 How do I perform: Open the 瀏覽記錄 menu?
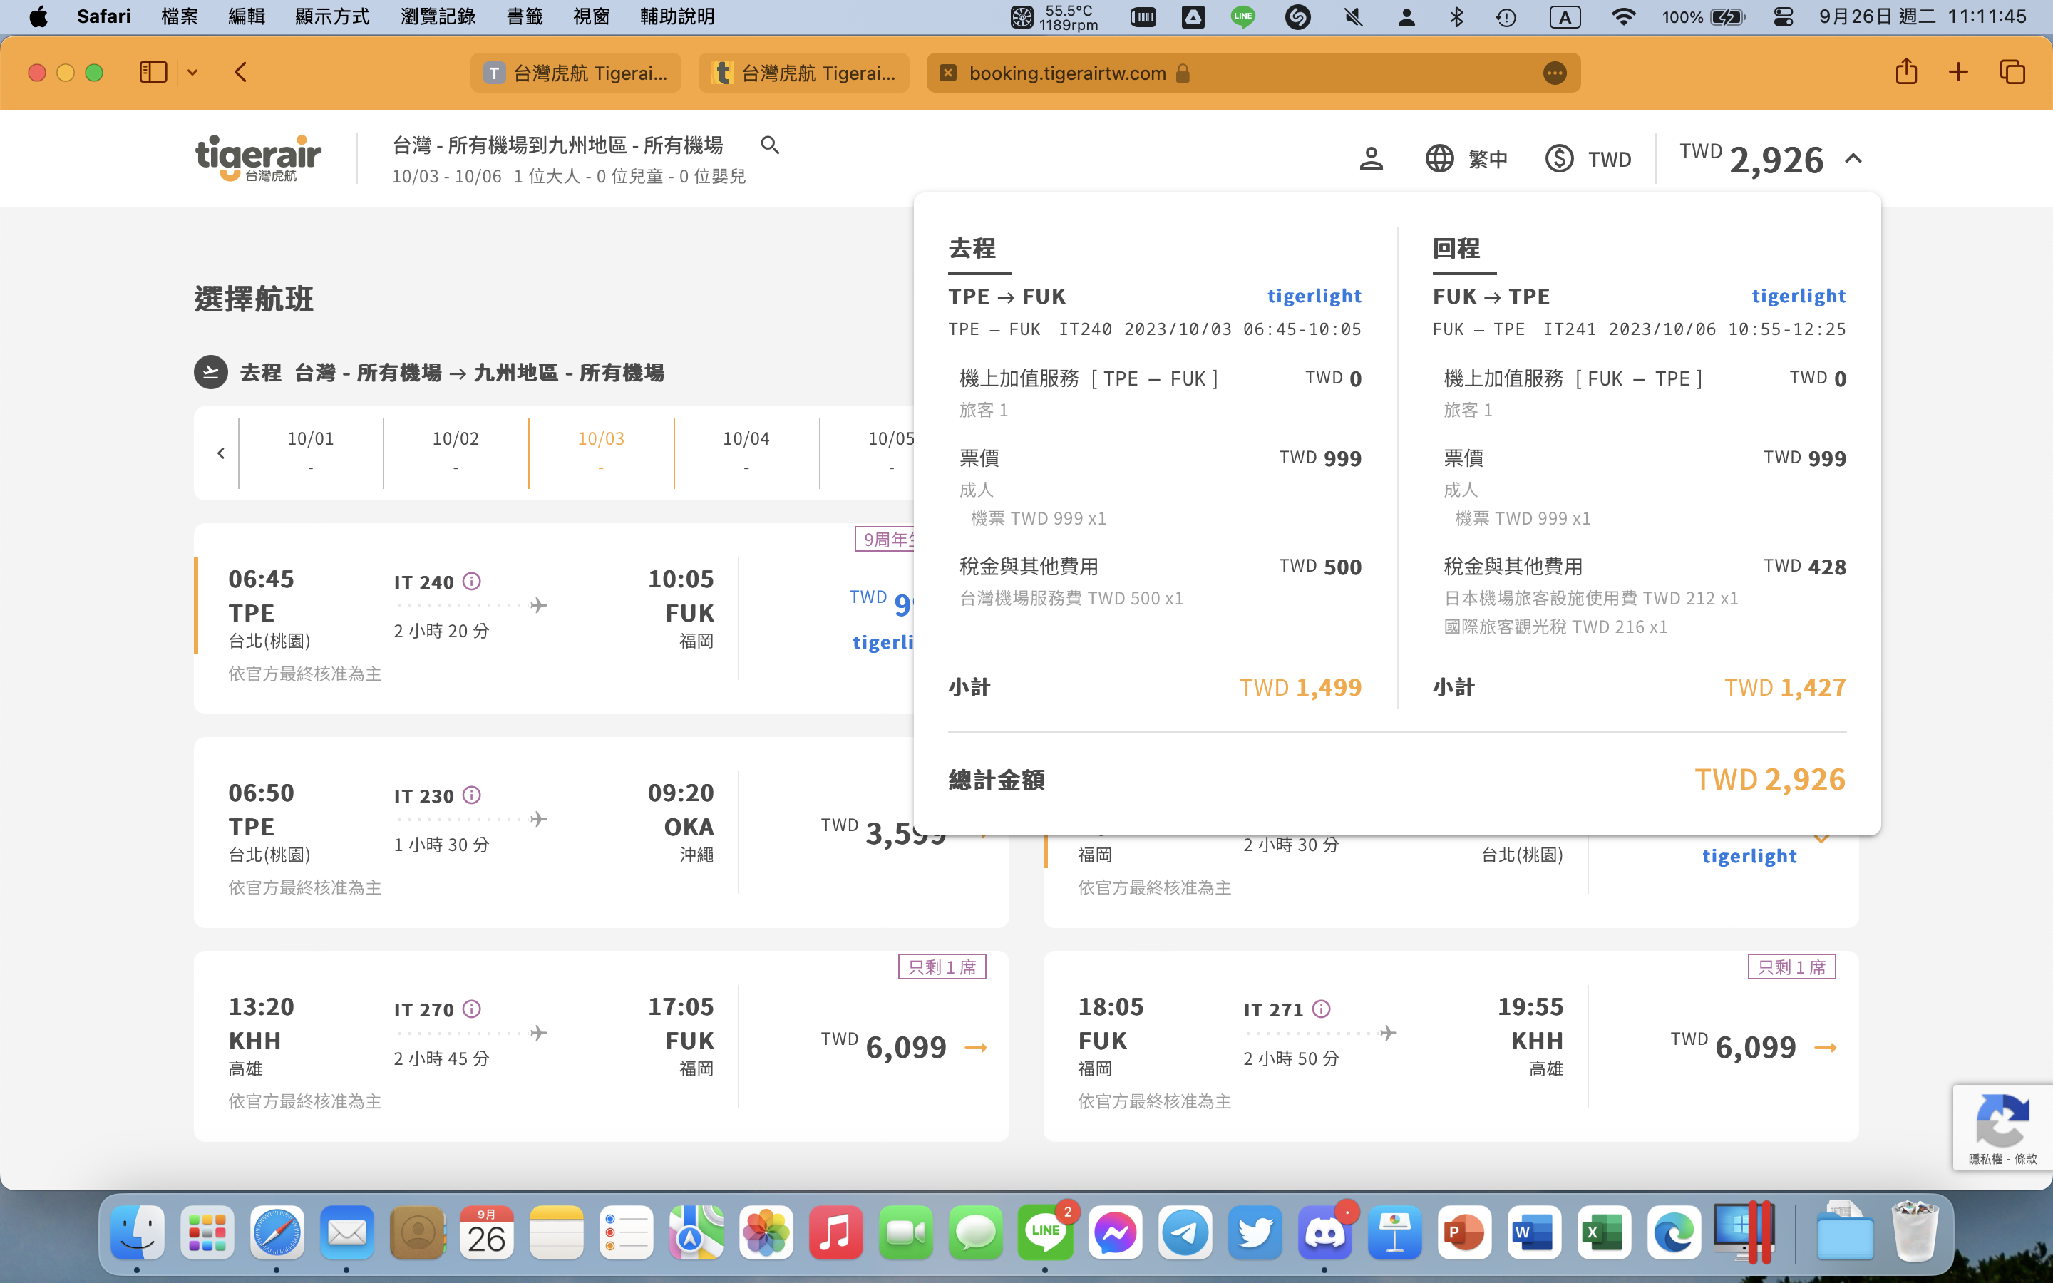click(438, 16)
